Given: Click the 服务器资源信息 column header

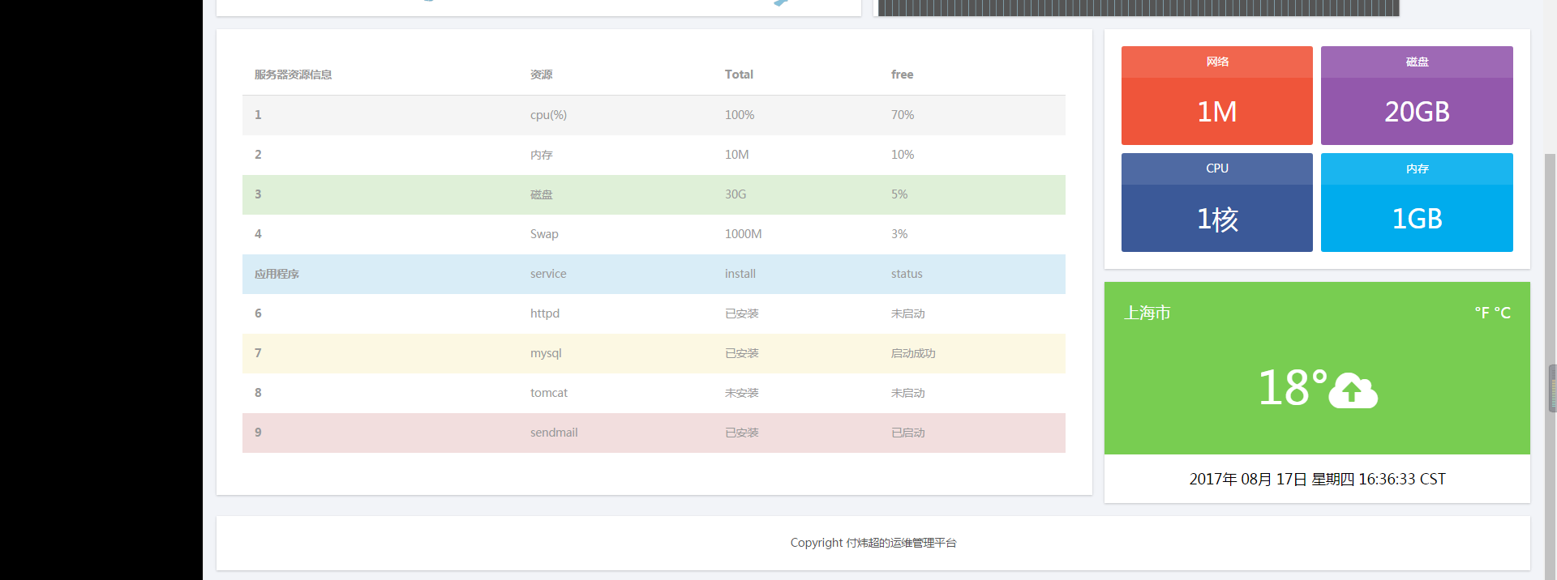Looking at the screenshot, I should [293, 75].
